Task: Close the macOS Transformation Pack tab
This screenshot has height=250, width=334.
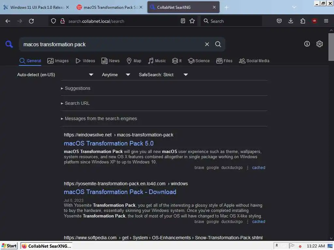Action: (141, 7)
